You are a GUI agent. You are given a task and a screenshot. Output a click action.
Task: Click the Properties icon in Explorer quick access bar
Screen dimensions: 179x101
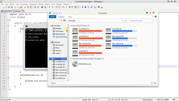click(x=54, y=13)
